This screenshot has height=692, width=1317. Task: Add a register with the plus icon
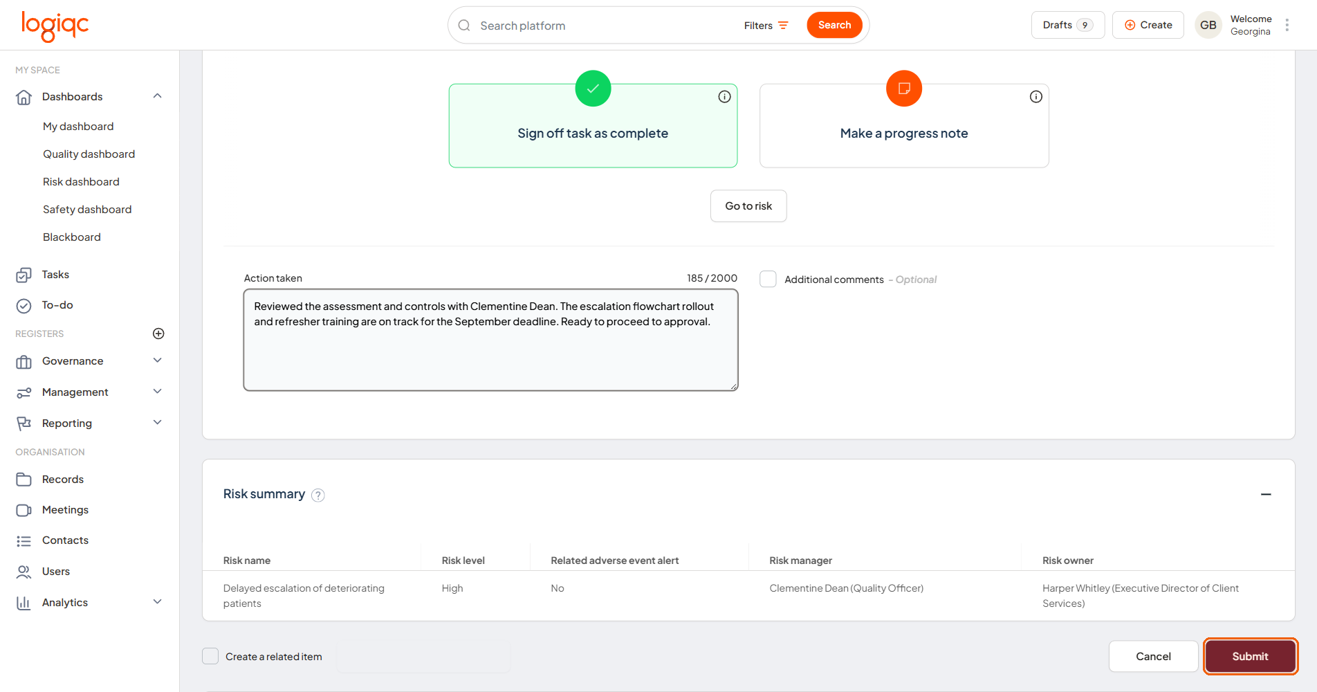pos(158,334)
